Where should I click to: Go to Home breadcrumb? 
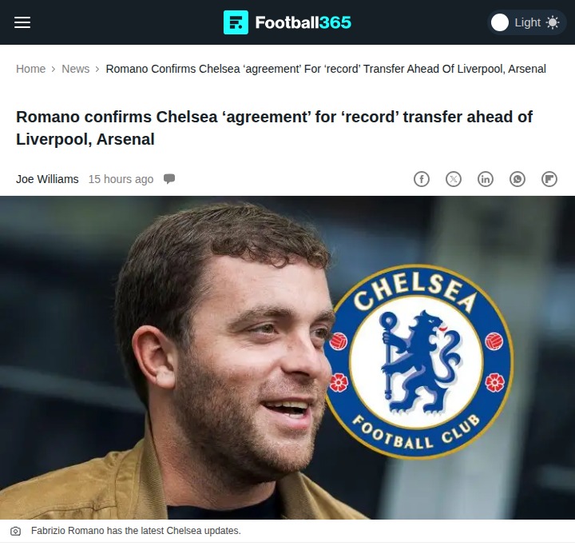(x=31, y=69)
